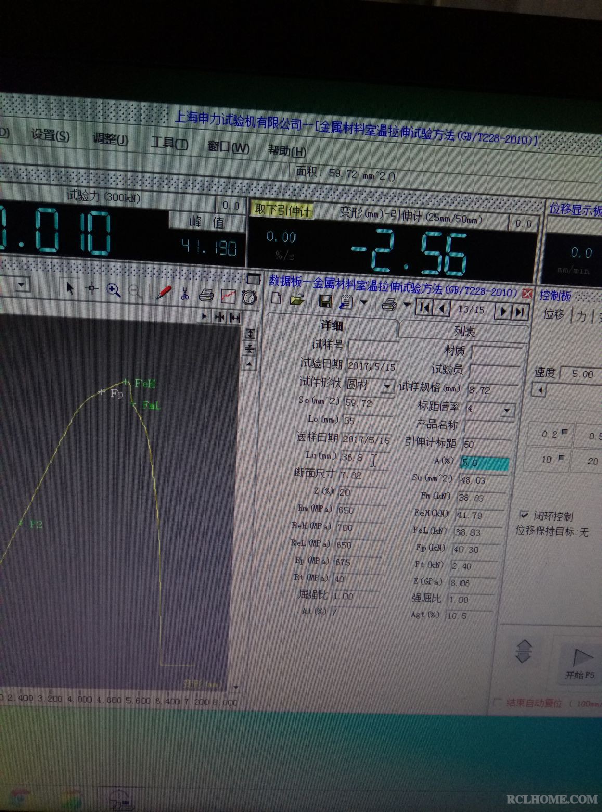Click the horizontal compress axis icon
This screenshot has width=602, height=812.
click(220, 317)
